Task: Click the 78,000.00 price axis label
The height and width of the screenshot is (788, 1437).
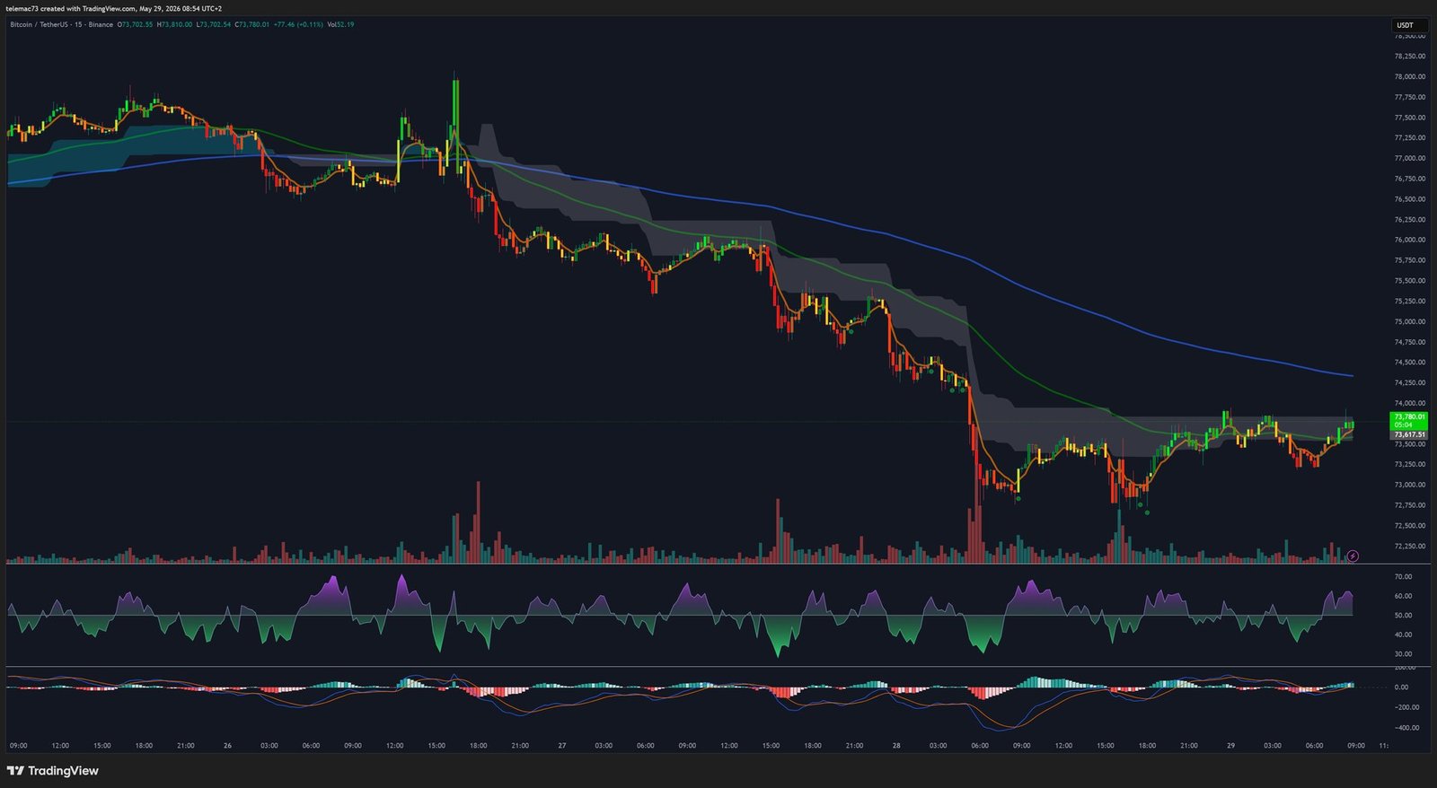Action: coord(1409,76)
